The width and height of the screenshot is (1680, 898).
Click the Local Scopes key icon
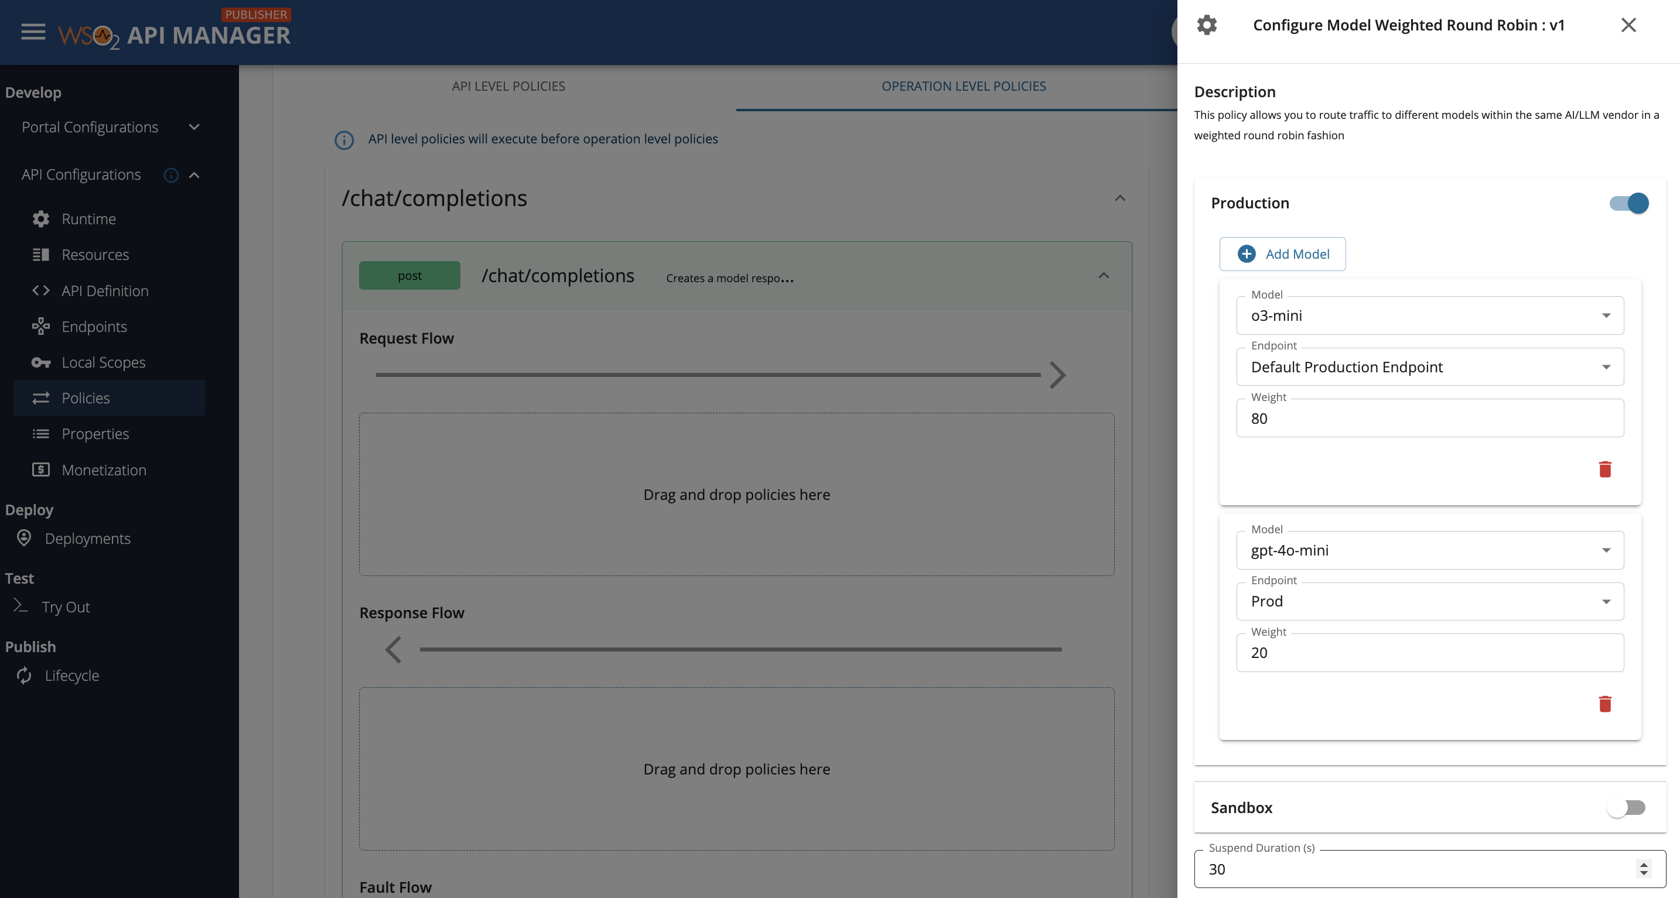point(41,362)
